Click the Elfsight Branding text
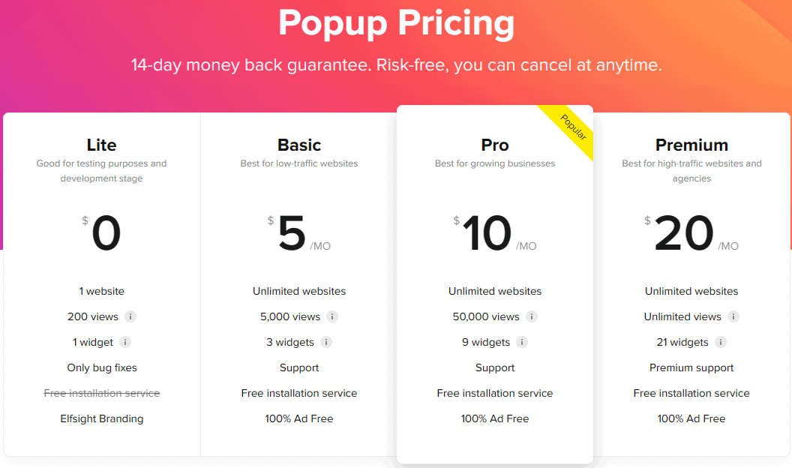The image size is (792, 468). [101, 418]
